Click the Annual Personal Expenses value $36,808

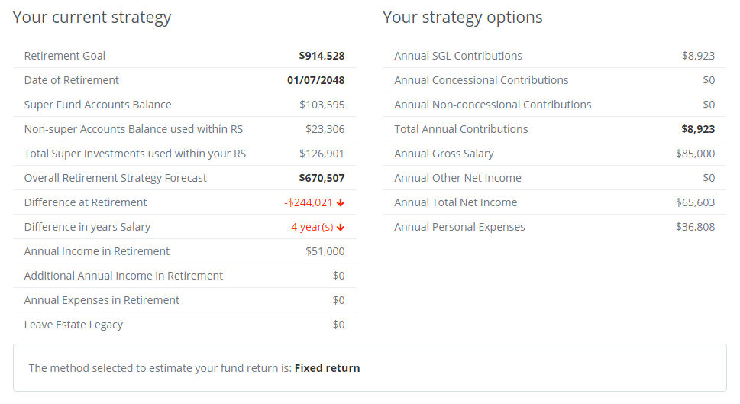[x=695, y=227]
